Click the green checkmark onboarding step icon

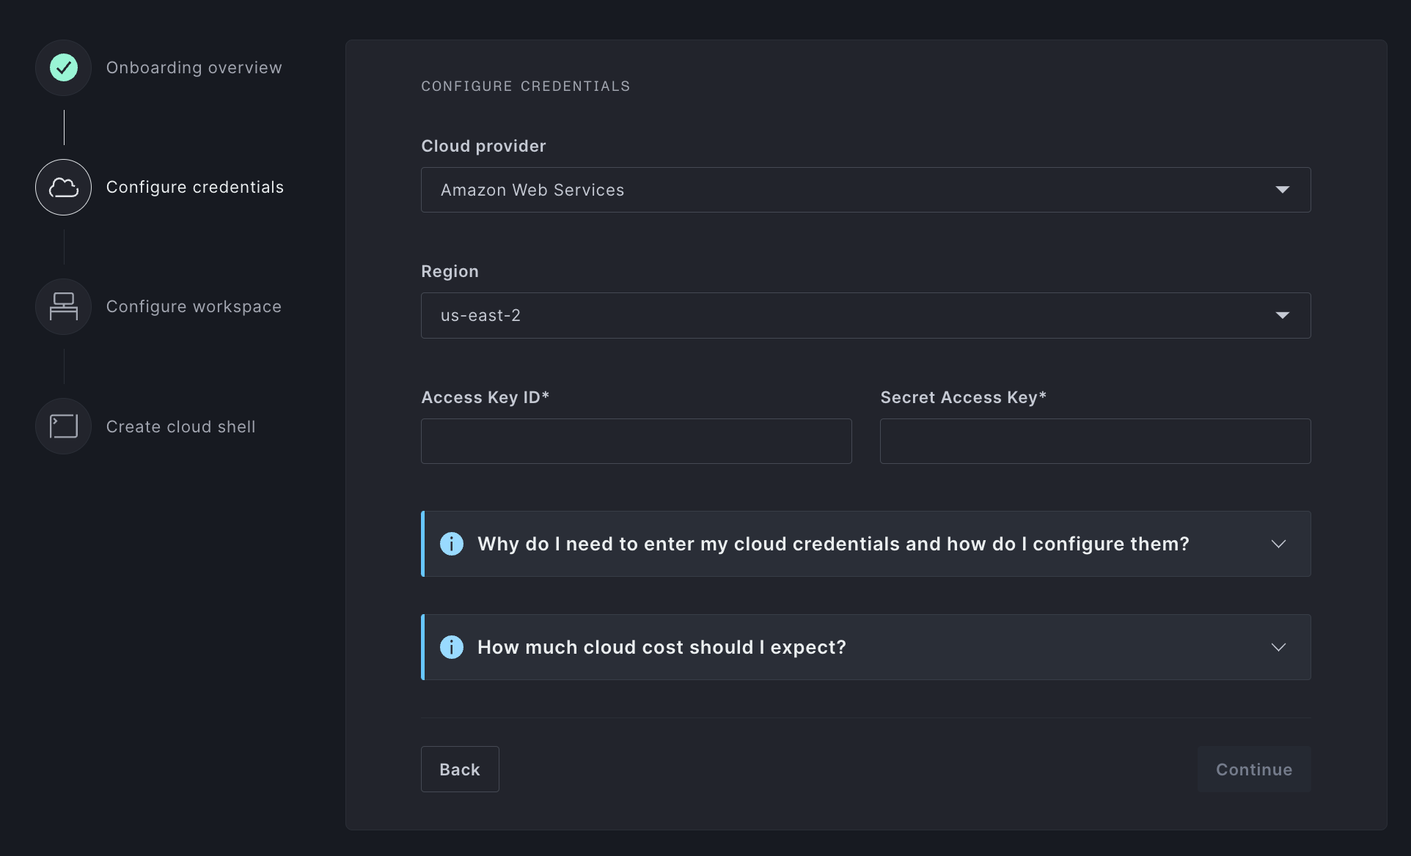(x=64, y=67)
